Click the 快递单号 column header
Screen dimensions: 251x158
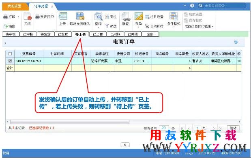142,54
